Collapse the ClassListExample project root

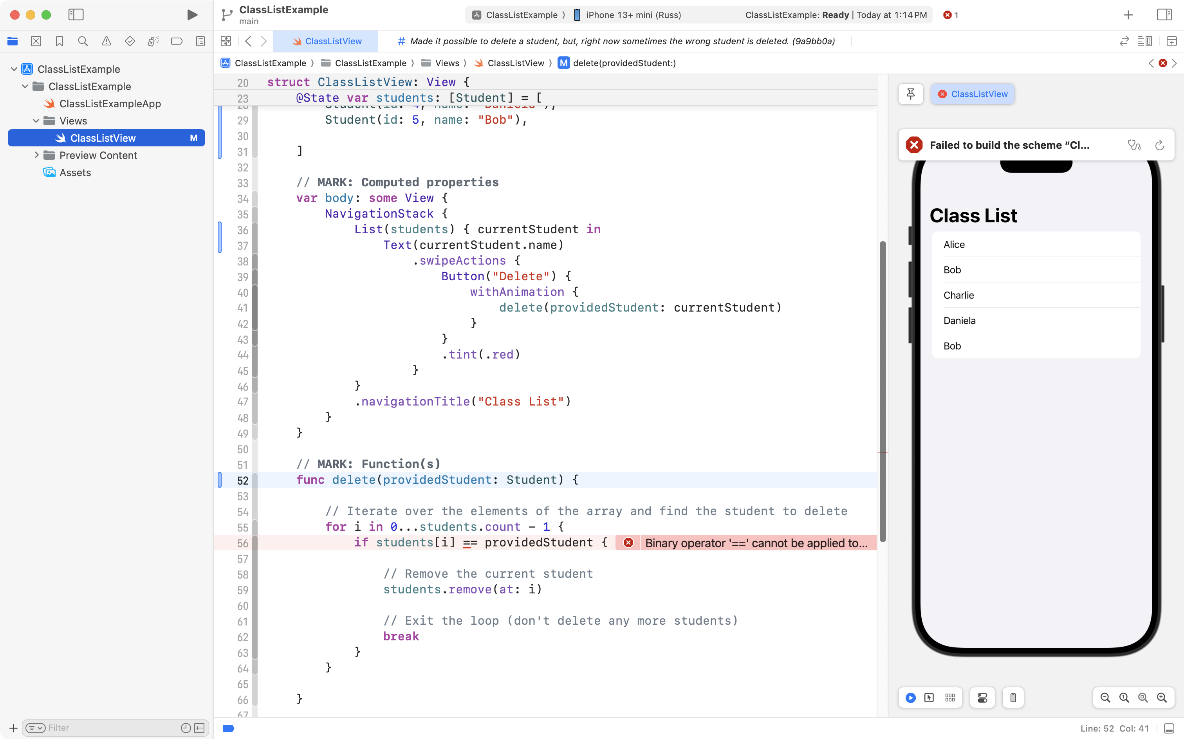tap(14, 69)
